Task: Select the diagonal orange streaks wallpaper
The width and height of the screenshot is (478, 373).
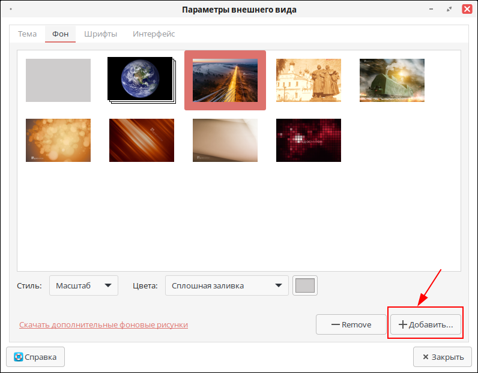Action: point(142,140)
